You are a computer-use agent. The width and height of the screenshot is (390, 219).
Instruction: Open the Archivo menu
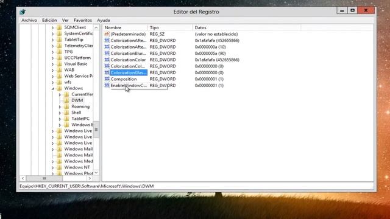tap(29, 20)
